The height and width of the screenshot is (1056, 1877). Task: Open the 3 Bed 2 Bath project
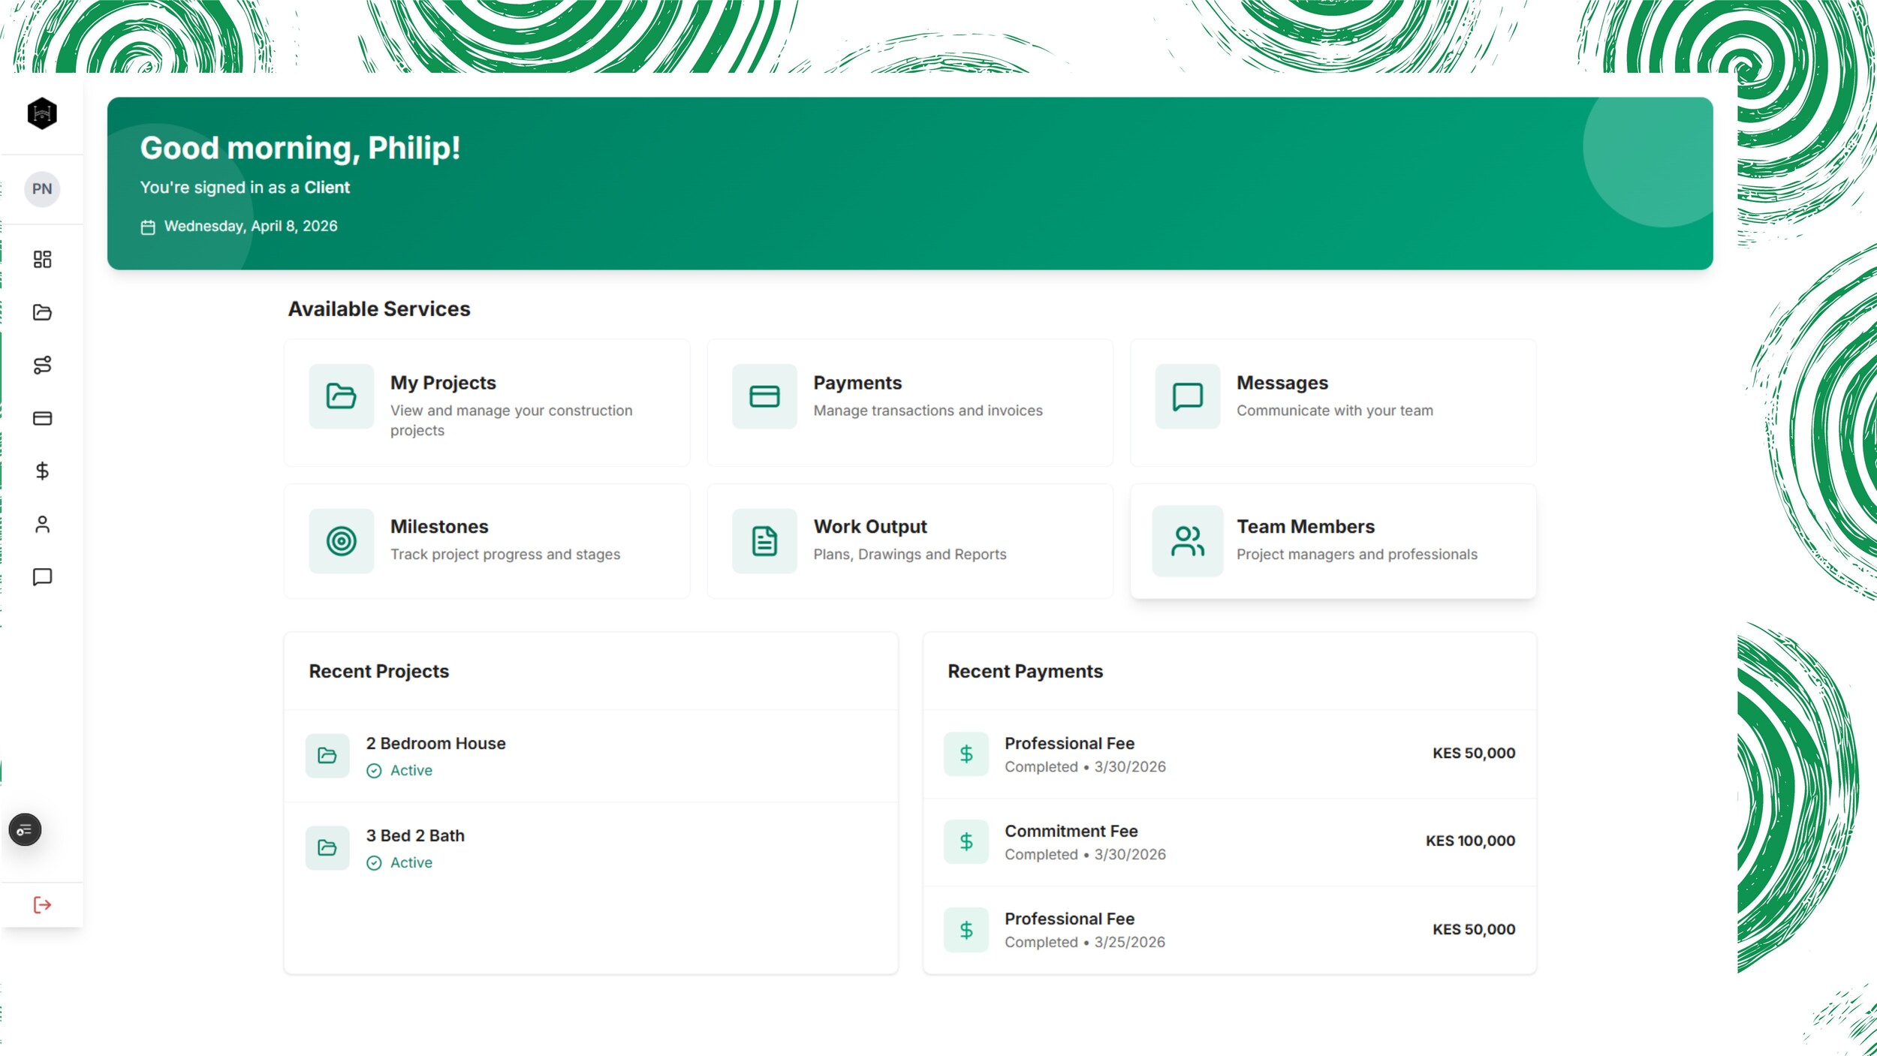(591, 848)
